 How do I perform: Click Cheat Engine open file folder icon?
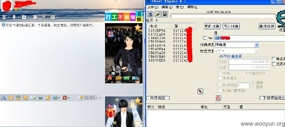tap(158, 14)
